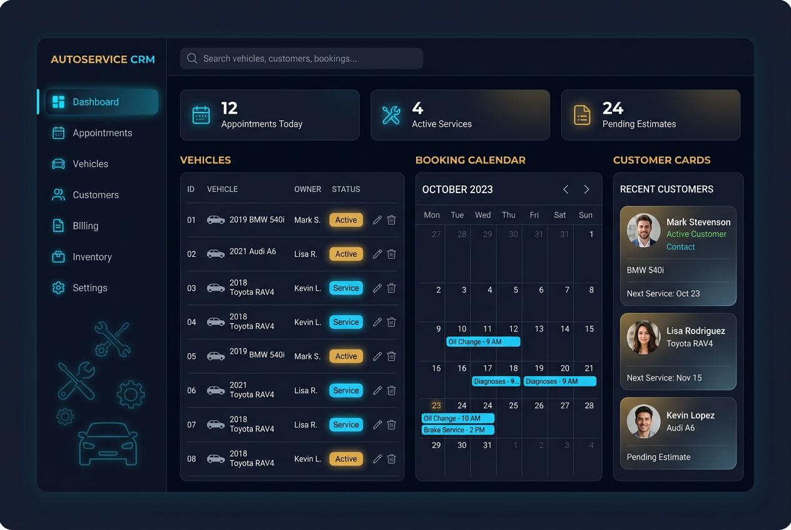Click 'Next Service: Nov 15' text
Viewport: 791px width, 530px height.
tap(665, 378)
